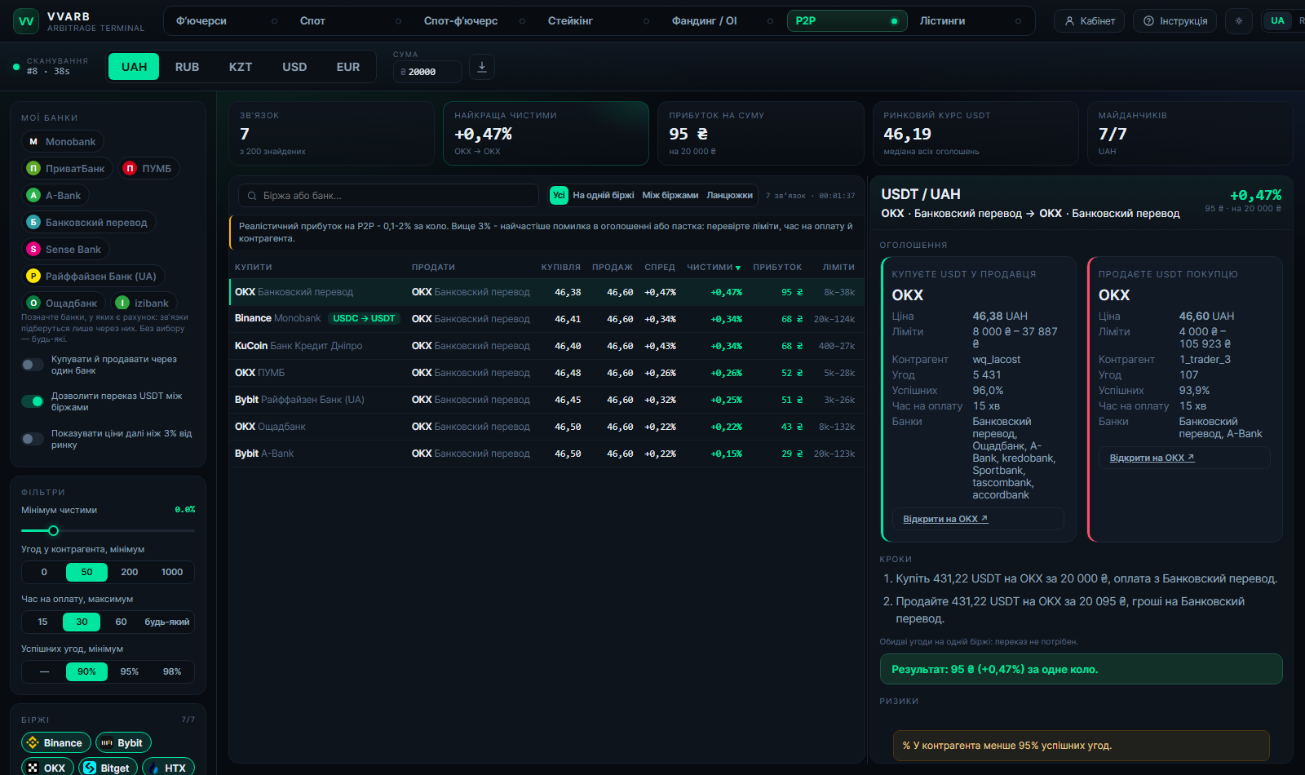Select the Bybit Райффайзен Банк (UA) row
The image size is (1305, 775).
[546, 400]
